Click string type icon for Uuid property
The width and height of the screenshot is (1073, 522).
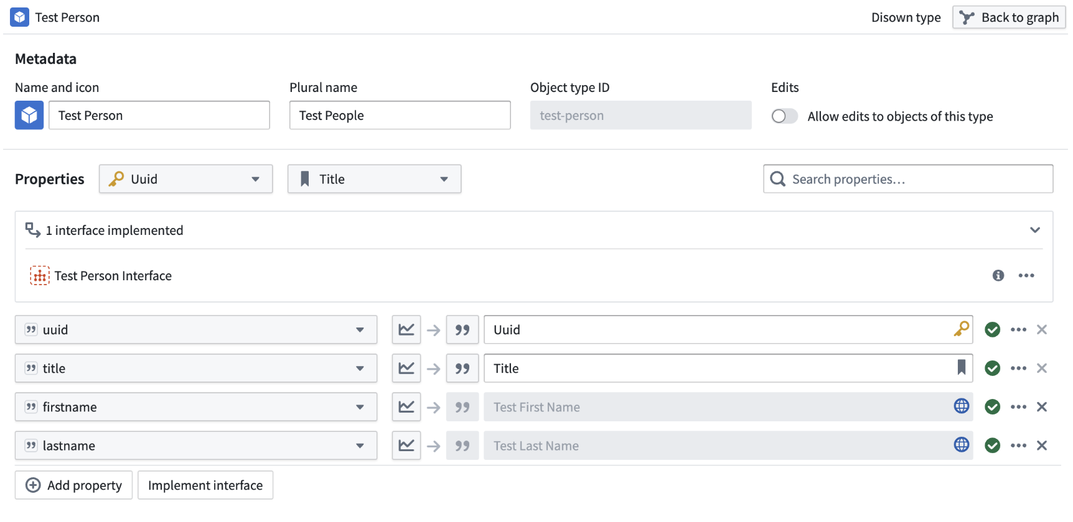462,329
